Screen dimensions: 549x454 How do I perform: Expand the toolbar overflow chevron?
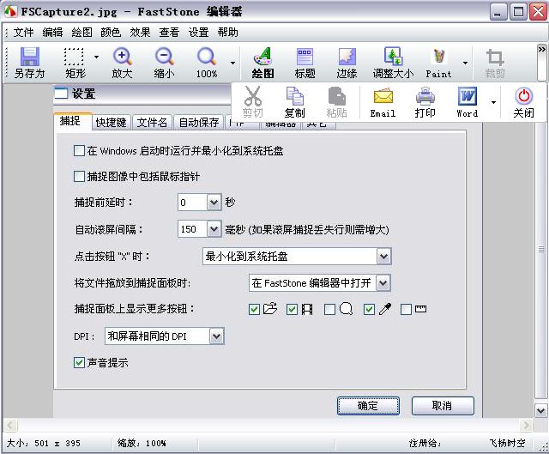(541, 50)
